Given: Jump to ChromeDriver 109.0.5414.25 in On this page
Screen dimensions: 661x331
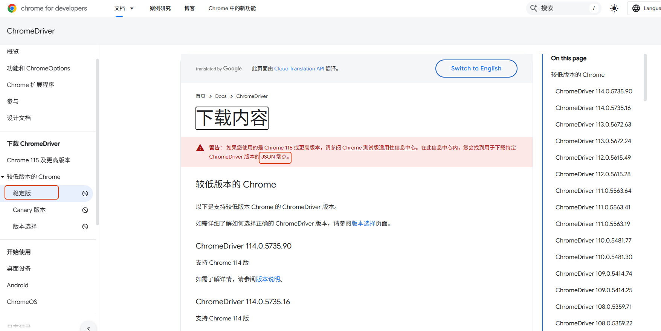Looking at the screenshot, I should pyautogui.click(x=594, y=290).
